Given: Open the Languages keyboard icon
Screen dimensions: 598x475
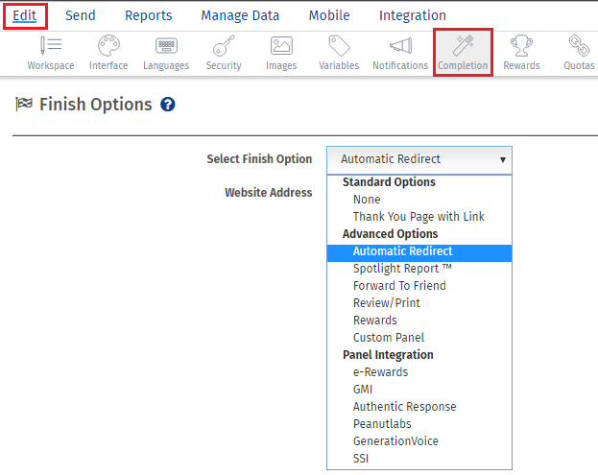Looking at the screenshot, I should pos(166,46).
